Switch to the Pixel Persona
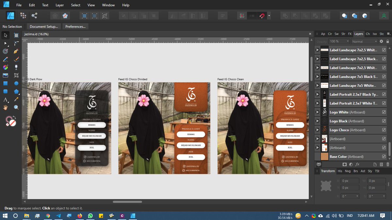 click(x=23, y=15)
